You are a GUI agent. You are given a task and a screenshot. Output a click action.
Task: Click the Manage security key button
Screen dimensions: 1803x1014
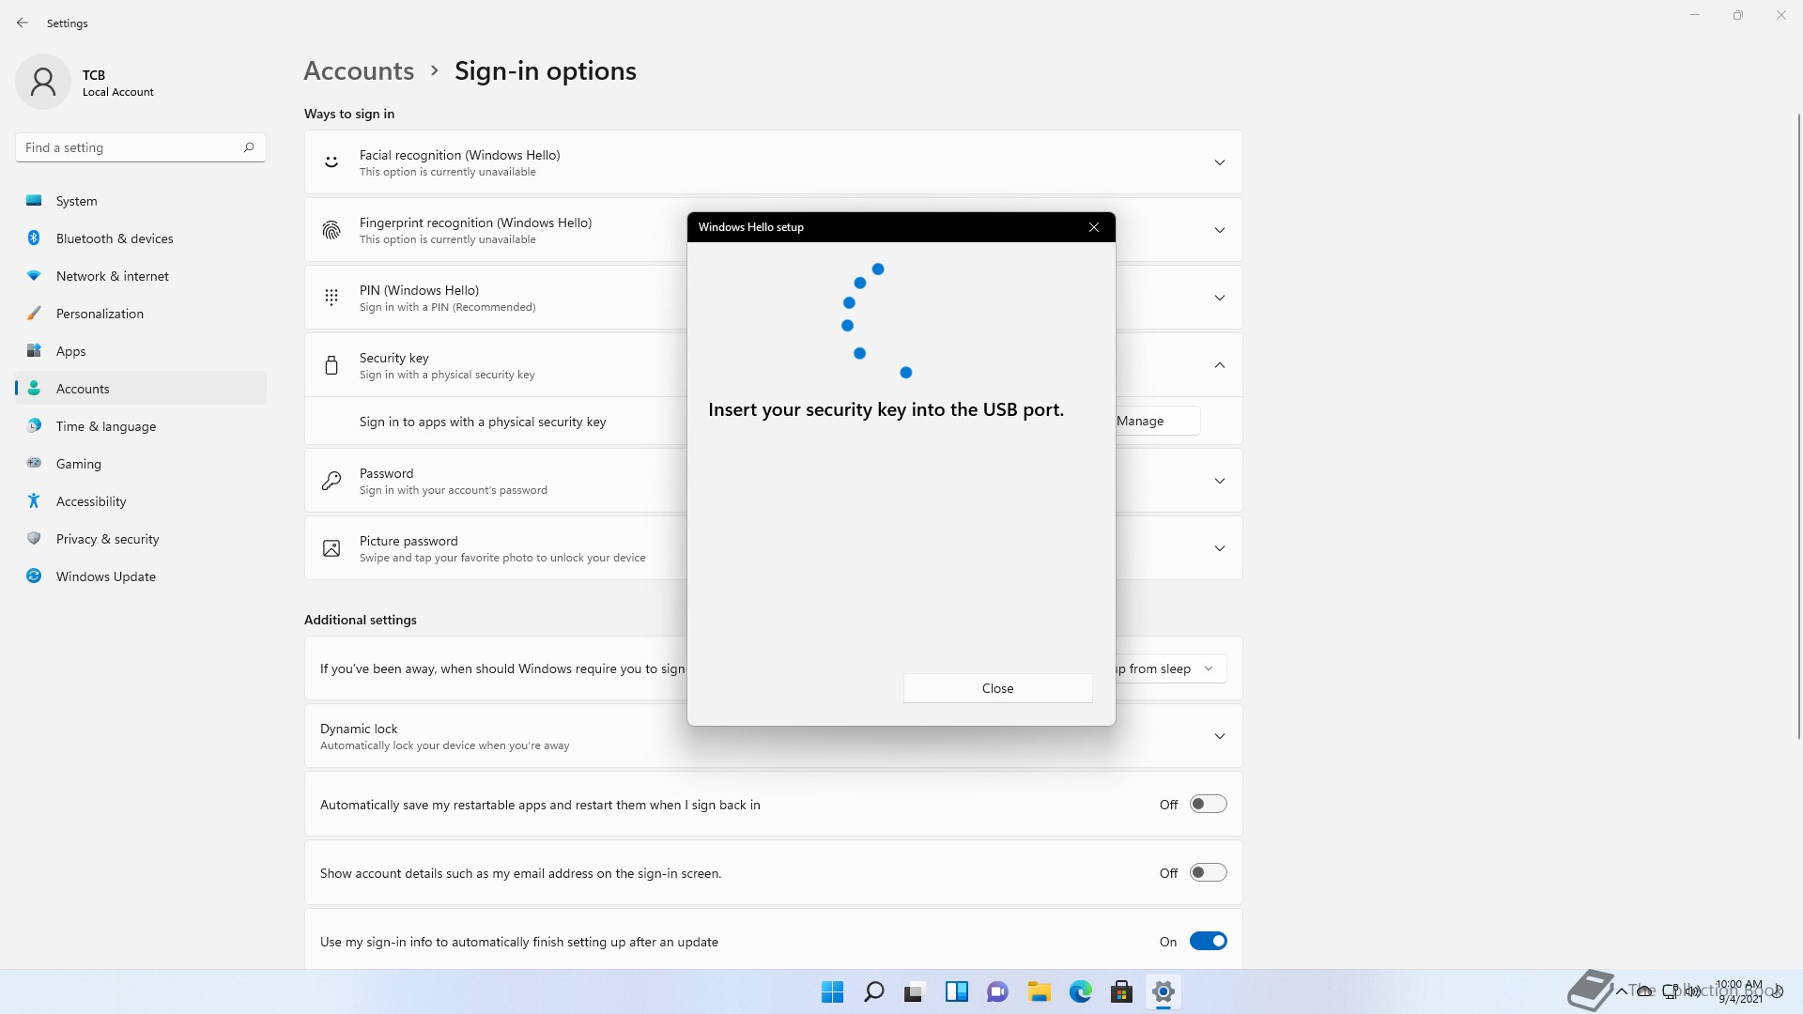[1157, 421]
